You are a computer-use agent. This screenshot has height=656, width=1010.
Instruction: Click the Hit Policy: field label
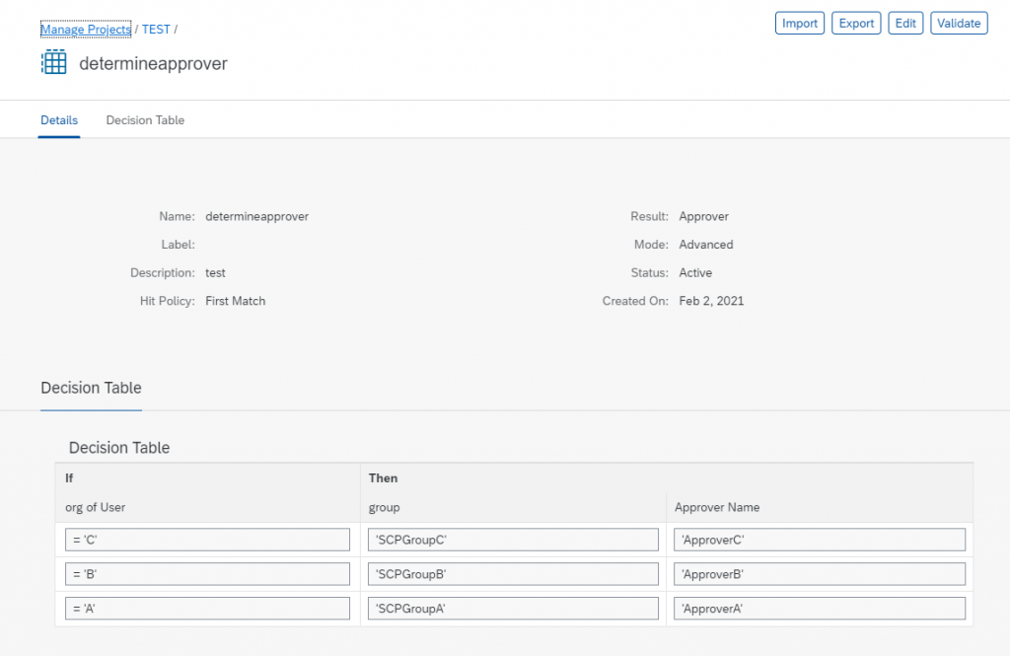(x=168, y=301)
